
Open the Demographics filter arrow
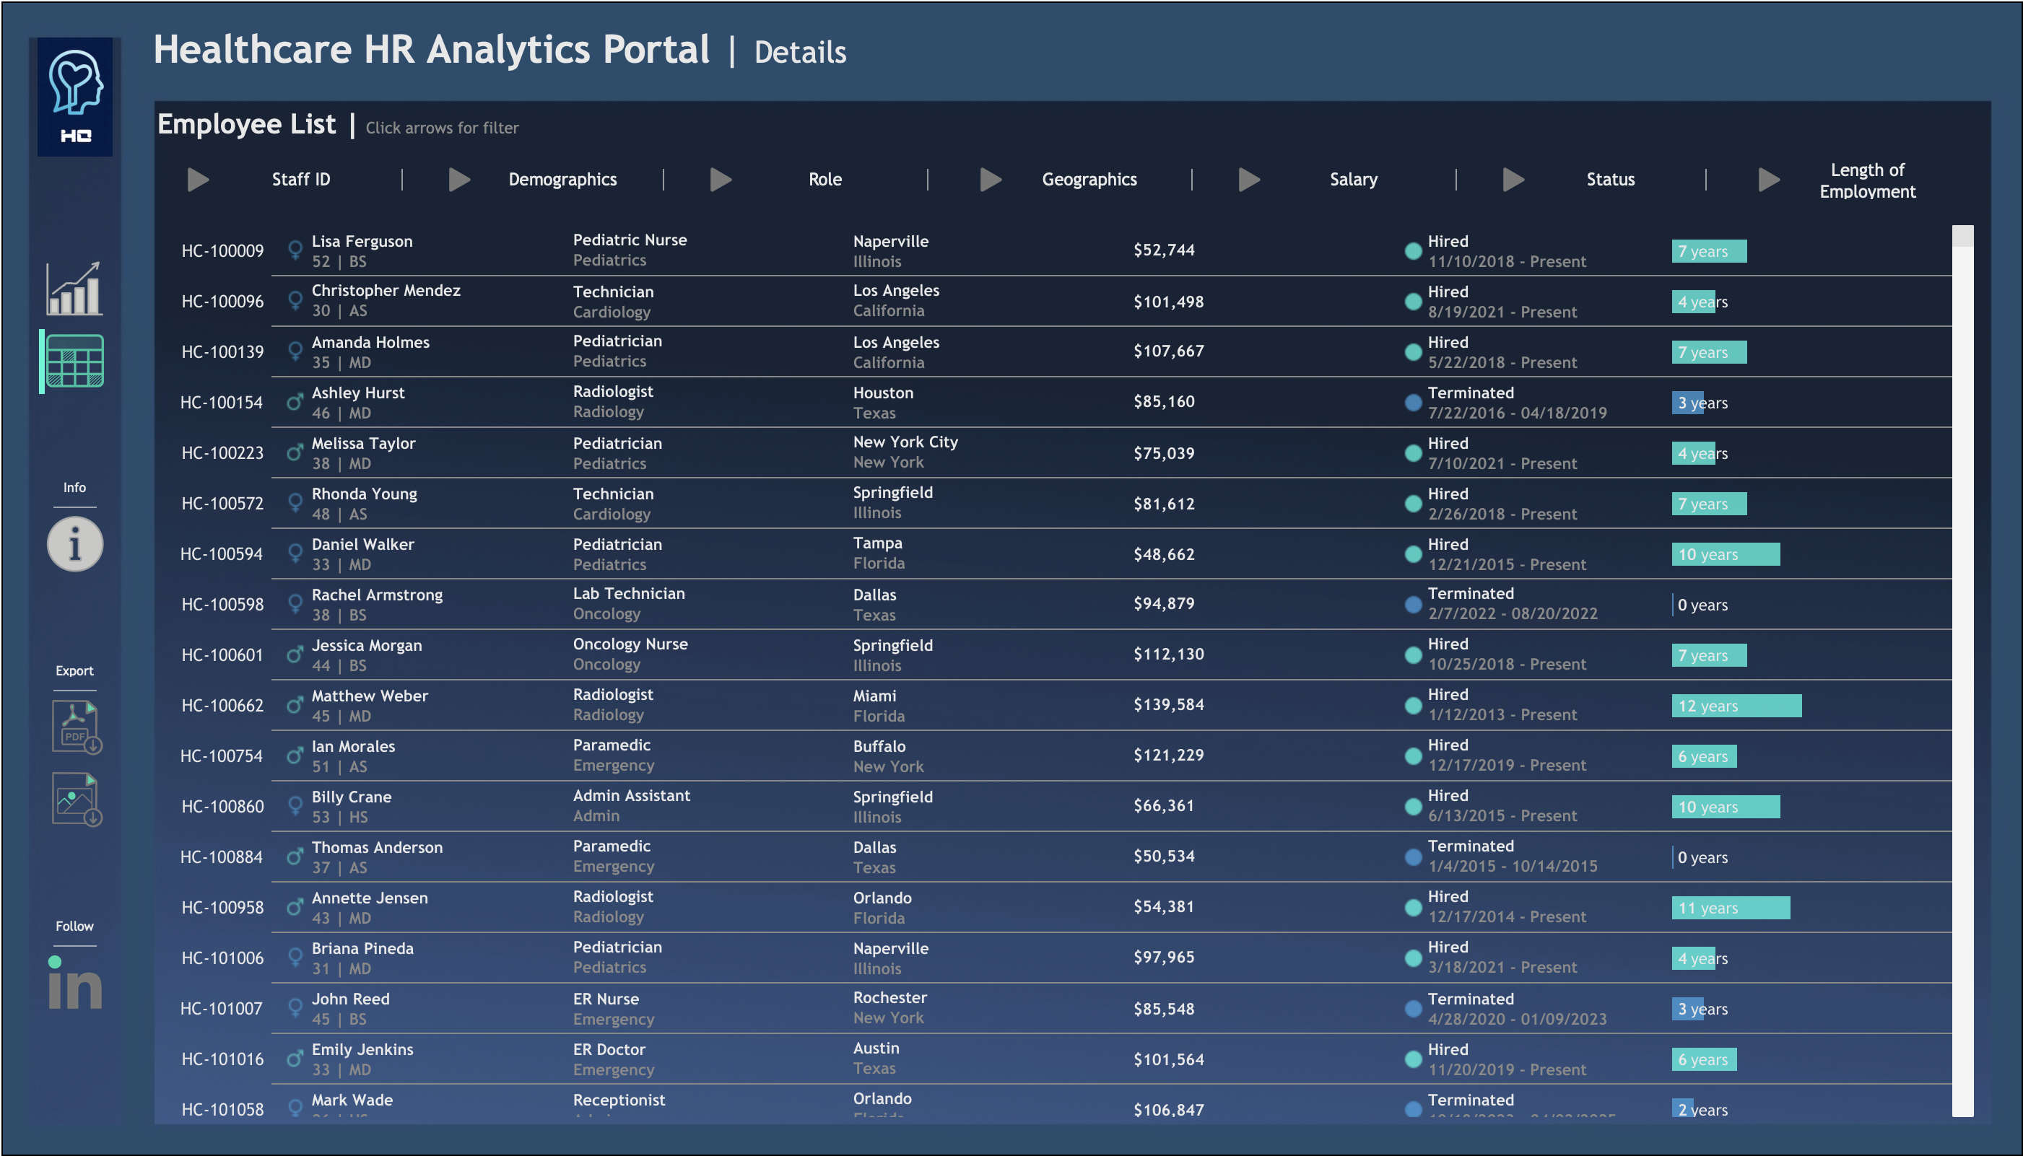[461, 180]
